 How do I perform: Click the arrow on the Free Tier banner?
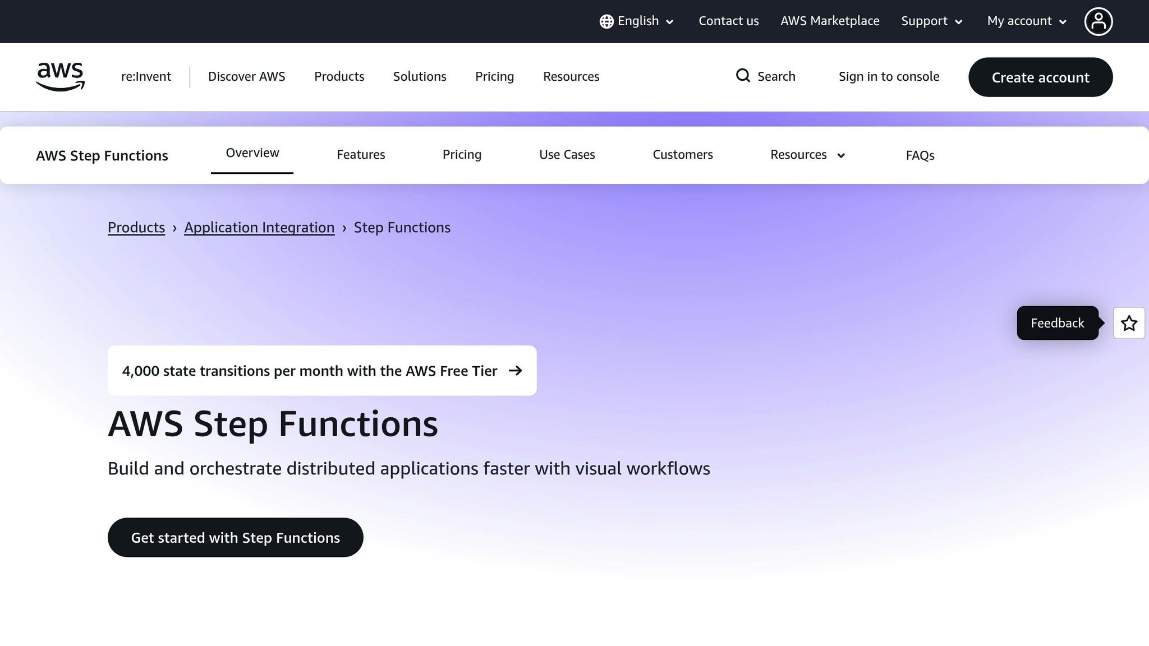[x=515, y=371]
